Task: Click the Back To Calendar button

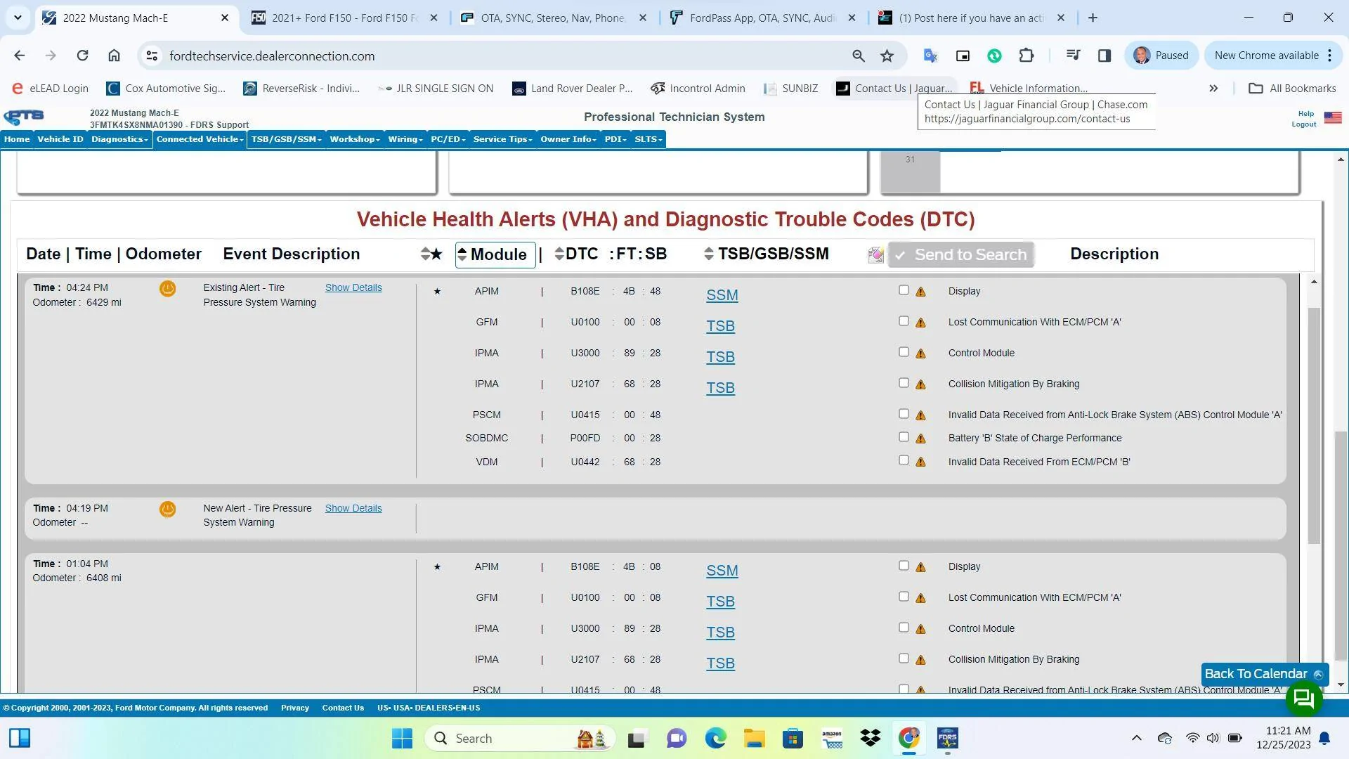Action: tap(1265, 674)
